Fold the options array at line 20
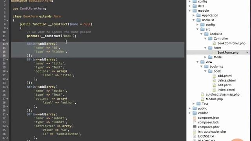 tap(7, 71)
